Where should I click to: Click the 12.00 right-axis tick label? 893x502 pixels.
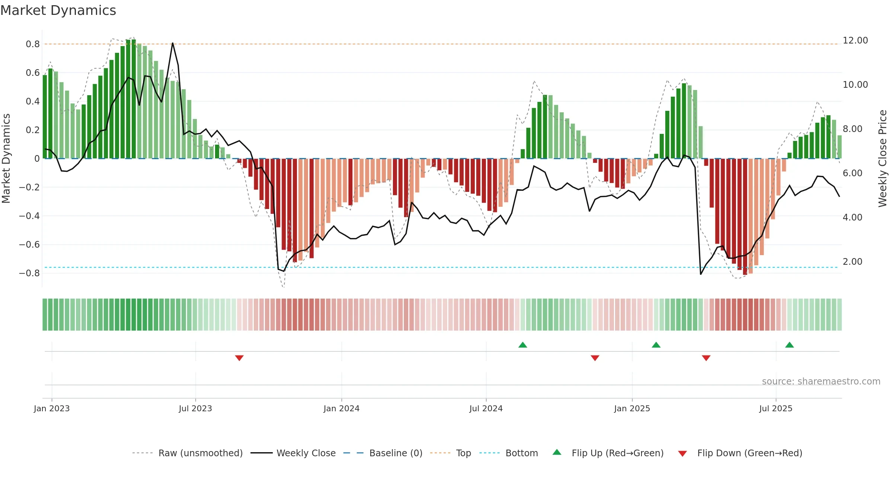point(855,40)
